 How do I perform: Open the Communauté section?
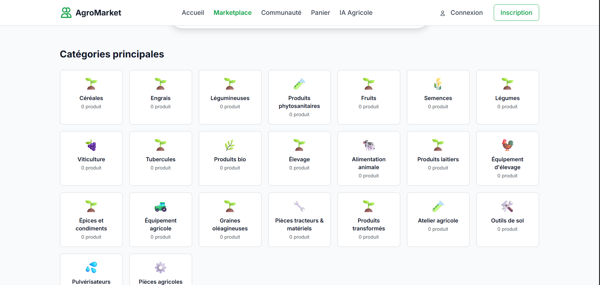point(281,13)
